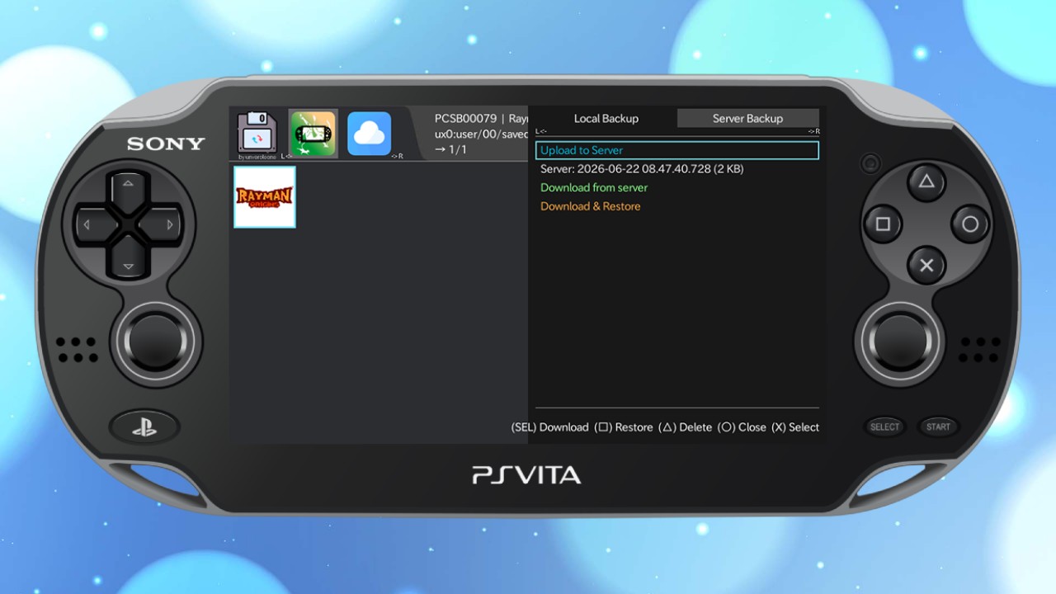Click the ux0:user/00/saved path text

[482, 134]
